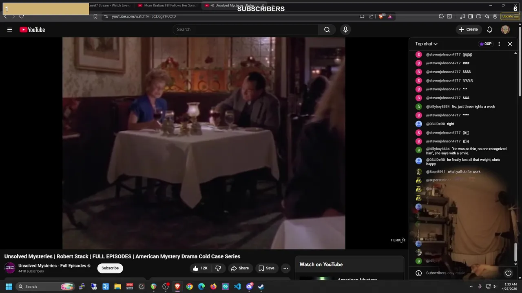Viewport: 522px width, 293px height.
Task: Open Visual Studio Code from taskbar
Action: tap(237, 286)
